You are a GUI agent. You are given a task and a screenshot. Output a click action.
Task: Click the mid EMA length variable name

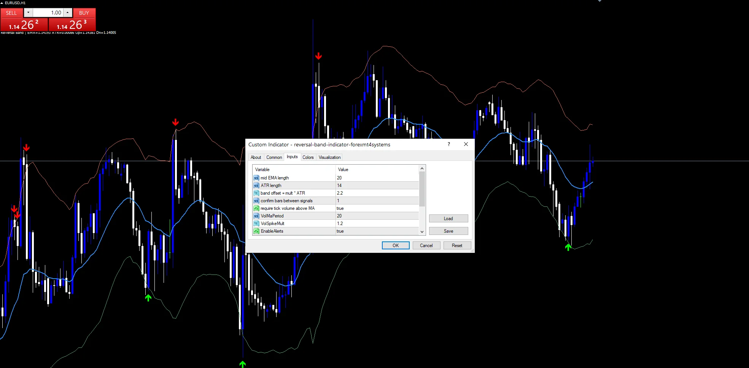275,178
